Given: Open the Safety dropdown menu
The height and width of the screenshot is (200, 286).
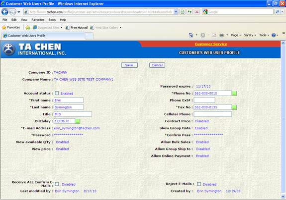Looking at the screenshot, I should tap(250, 35).
